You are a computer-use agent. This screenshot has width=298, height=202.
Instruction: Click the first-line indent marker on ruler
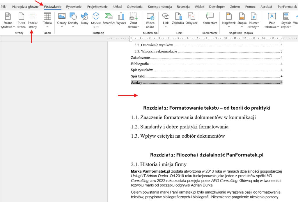(131, 37)
